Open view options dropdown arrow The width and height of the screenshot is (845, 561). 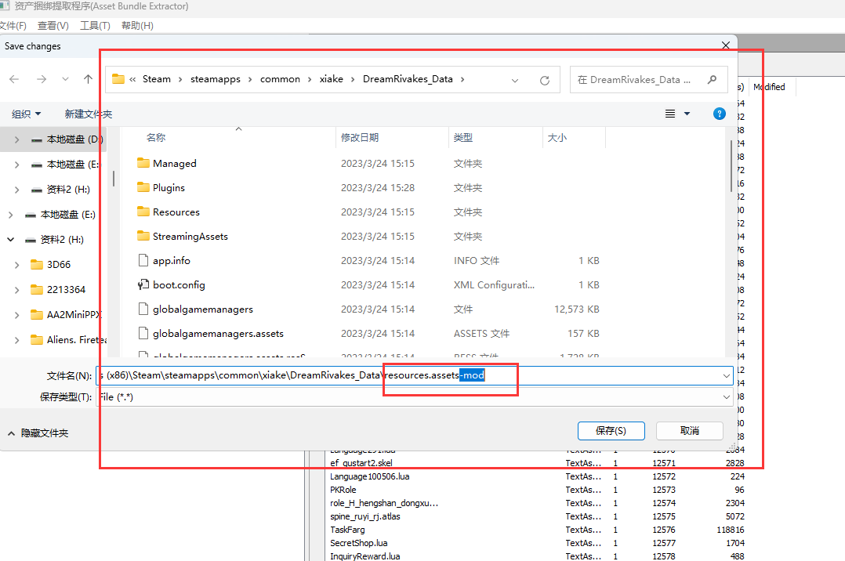point(687,114)
